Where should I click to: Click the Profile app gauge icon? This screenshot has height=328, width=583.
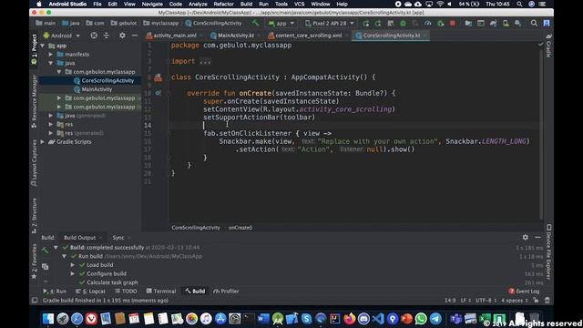(427, 24)
